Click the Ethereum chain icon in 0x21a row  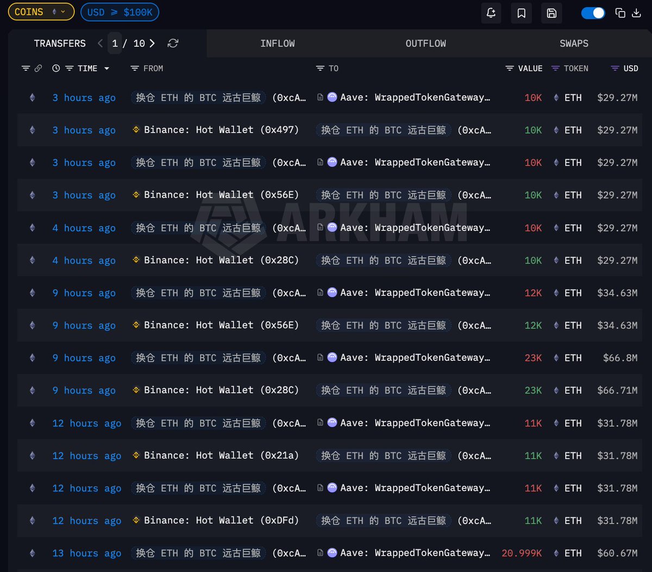coord(32,456)
